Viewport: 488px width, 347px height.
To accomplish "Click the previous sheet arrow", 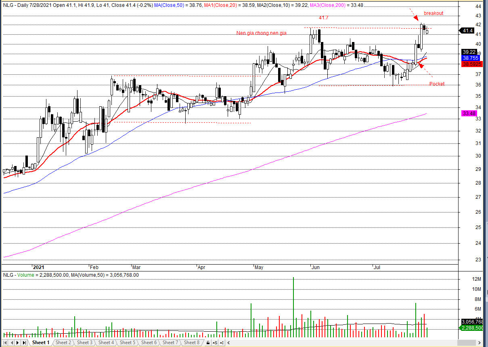I will [12, 343].
